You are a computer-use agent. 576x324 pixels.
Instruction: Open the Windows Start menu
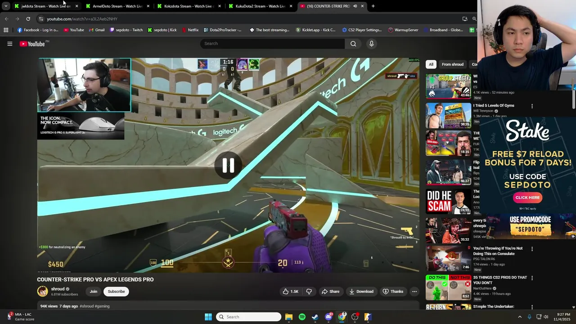tap(208, 317)
